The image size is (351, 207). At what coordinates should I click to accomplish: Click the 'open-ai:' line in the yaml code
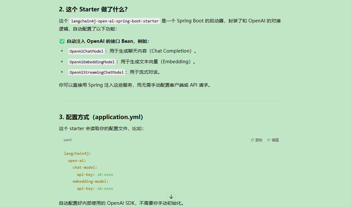[77, 161]
